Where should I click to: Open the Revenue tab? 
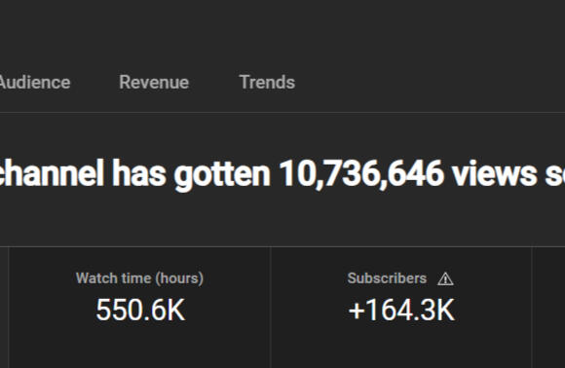(154, 82)
